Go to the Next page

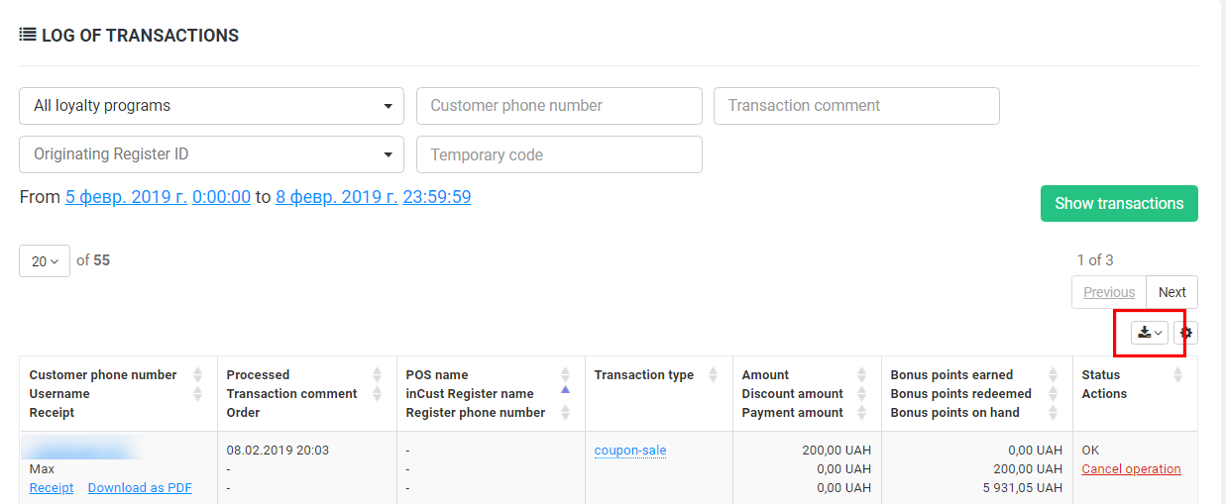(1171, 292)
